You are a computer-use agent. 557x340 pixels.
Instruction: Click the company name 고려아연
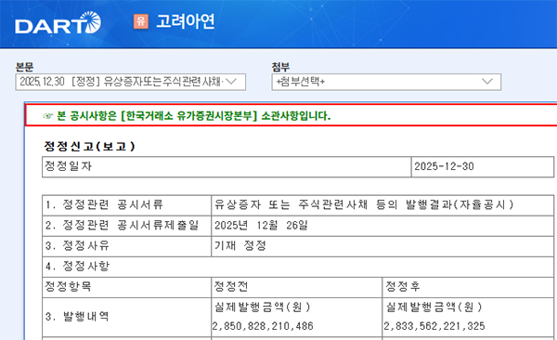[186, 21]
